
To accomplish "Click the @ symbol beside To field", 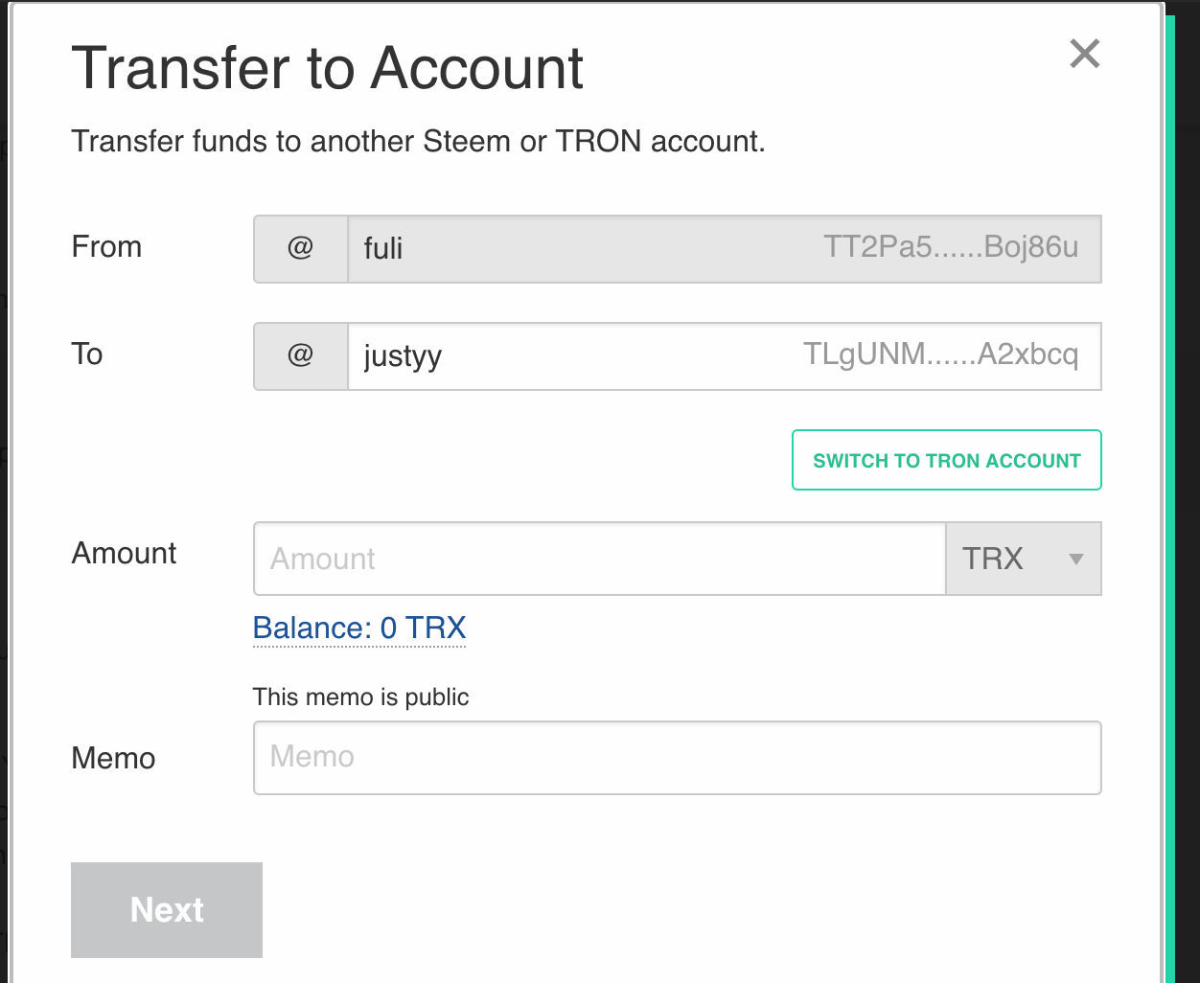I will pos(300,355).
